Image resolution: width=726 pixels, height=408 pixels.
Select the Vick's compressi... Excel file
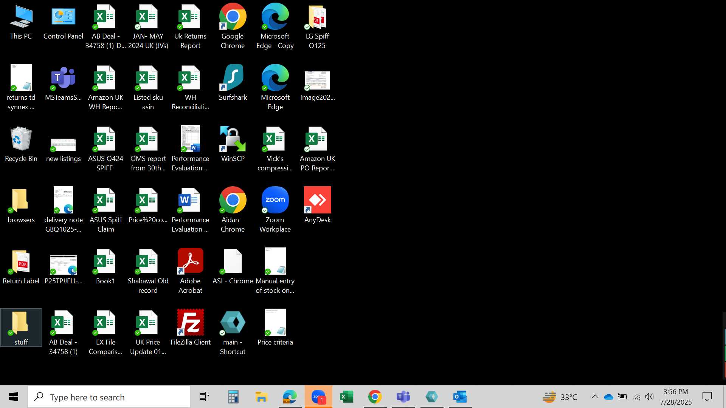(275, 149)
